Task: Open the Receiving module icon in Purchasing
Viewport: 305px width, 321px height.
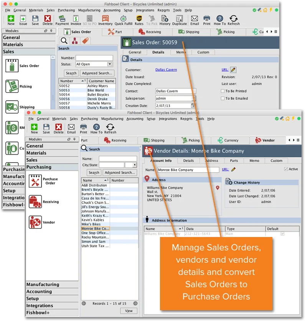Action: click(x=35, y=202)
